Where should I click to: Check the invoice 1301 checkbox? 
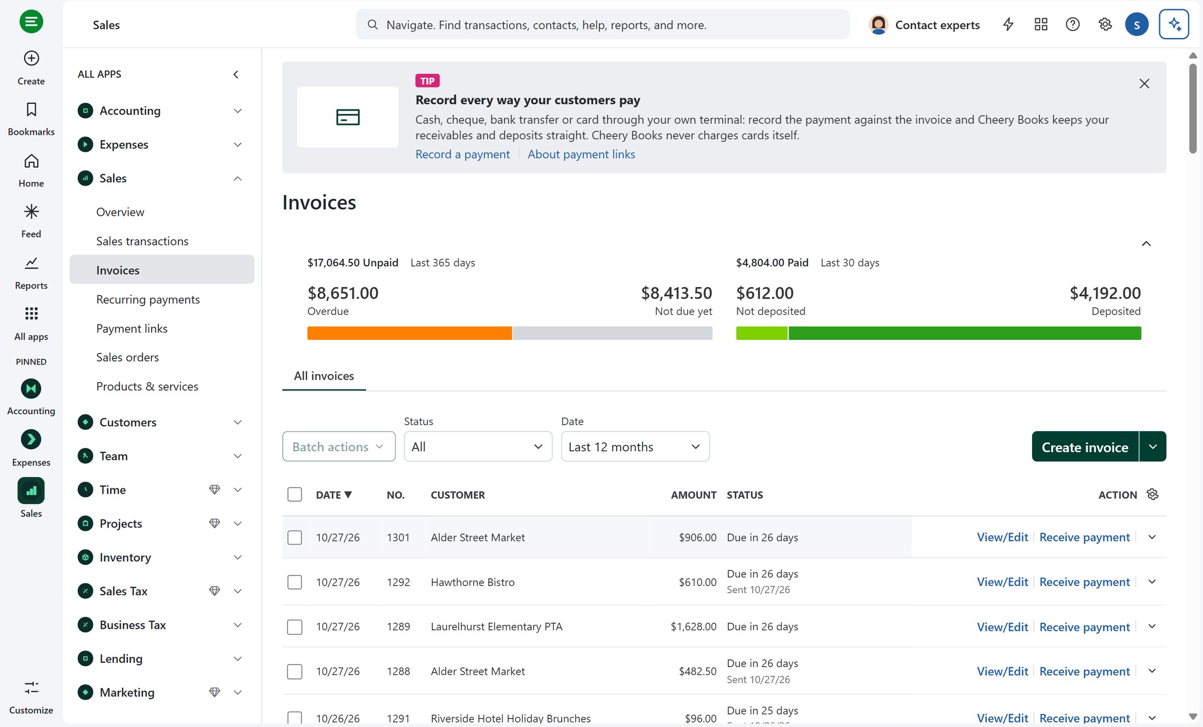(x=295, y=537)
